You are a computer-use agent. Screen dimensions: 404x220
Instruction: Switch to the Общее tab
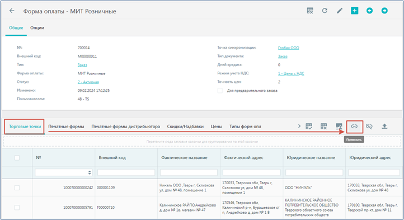16,28
